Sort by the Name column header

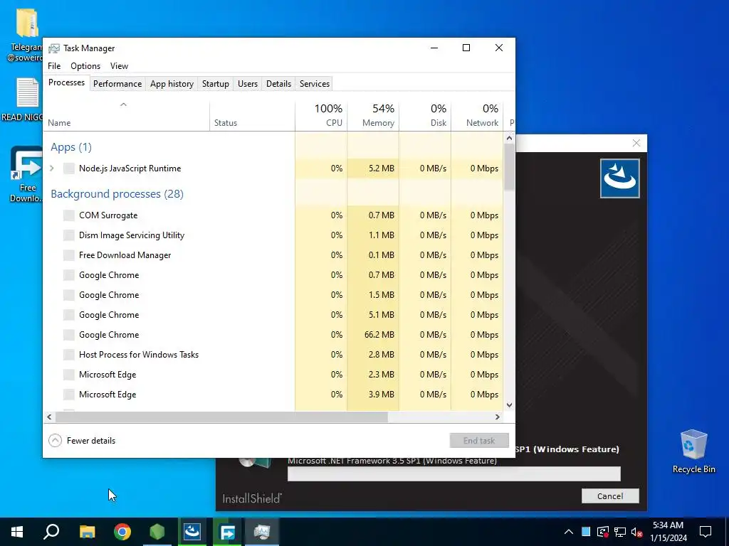click(127, 116)
